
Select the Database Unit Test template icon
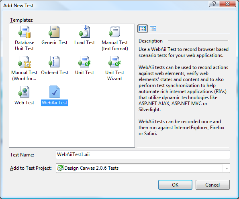click(25, 32)
